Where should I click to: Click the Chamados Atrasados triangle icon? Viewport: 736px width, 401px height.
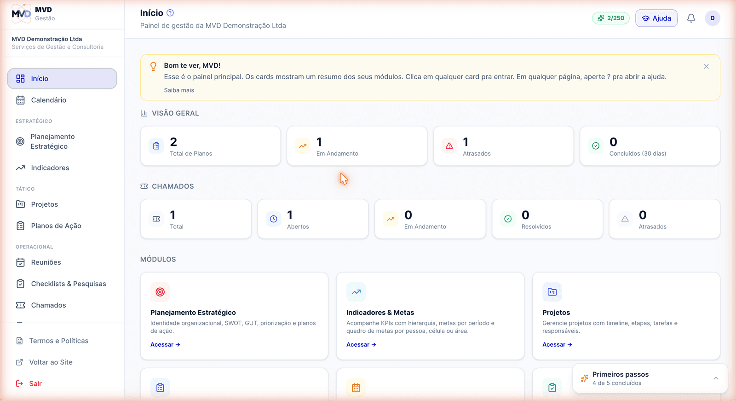pyautogui.click(x=625, y=219)
